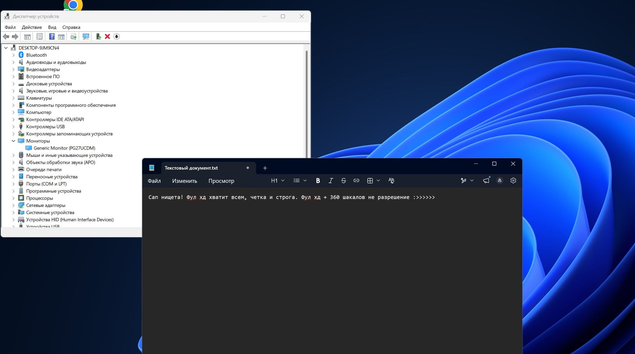Viewport: 635px width, 354px height.
Task: Open the Notepad account profile icon
Action: click(x=500, y=181)
